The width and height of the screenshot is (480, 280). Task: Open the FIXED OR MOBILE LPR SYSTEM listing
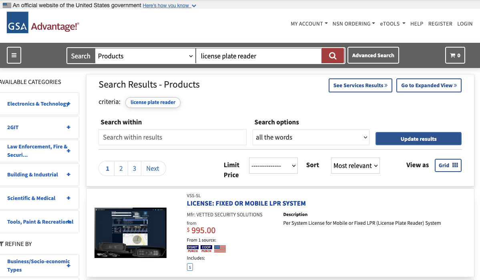[246, 203]
